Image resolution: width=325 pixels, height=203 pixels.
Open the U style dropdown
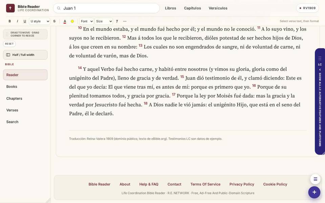[40, 21]
